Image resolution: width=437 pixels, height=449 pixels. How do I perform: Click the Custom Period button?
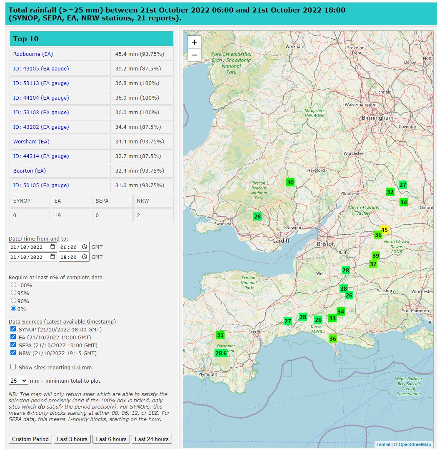pyautogui.click(x=30, y=439)
